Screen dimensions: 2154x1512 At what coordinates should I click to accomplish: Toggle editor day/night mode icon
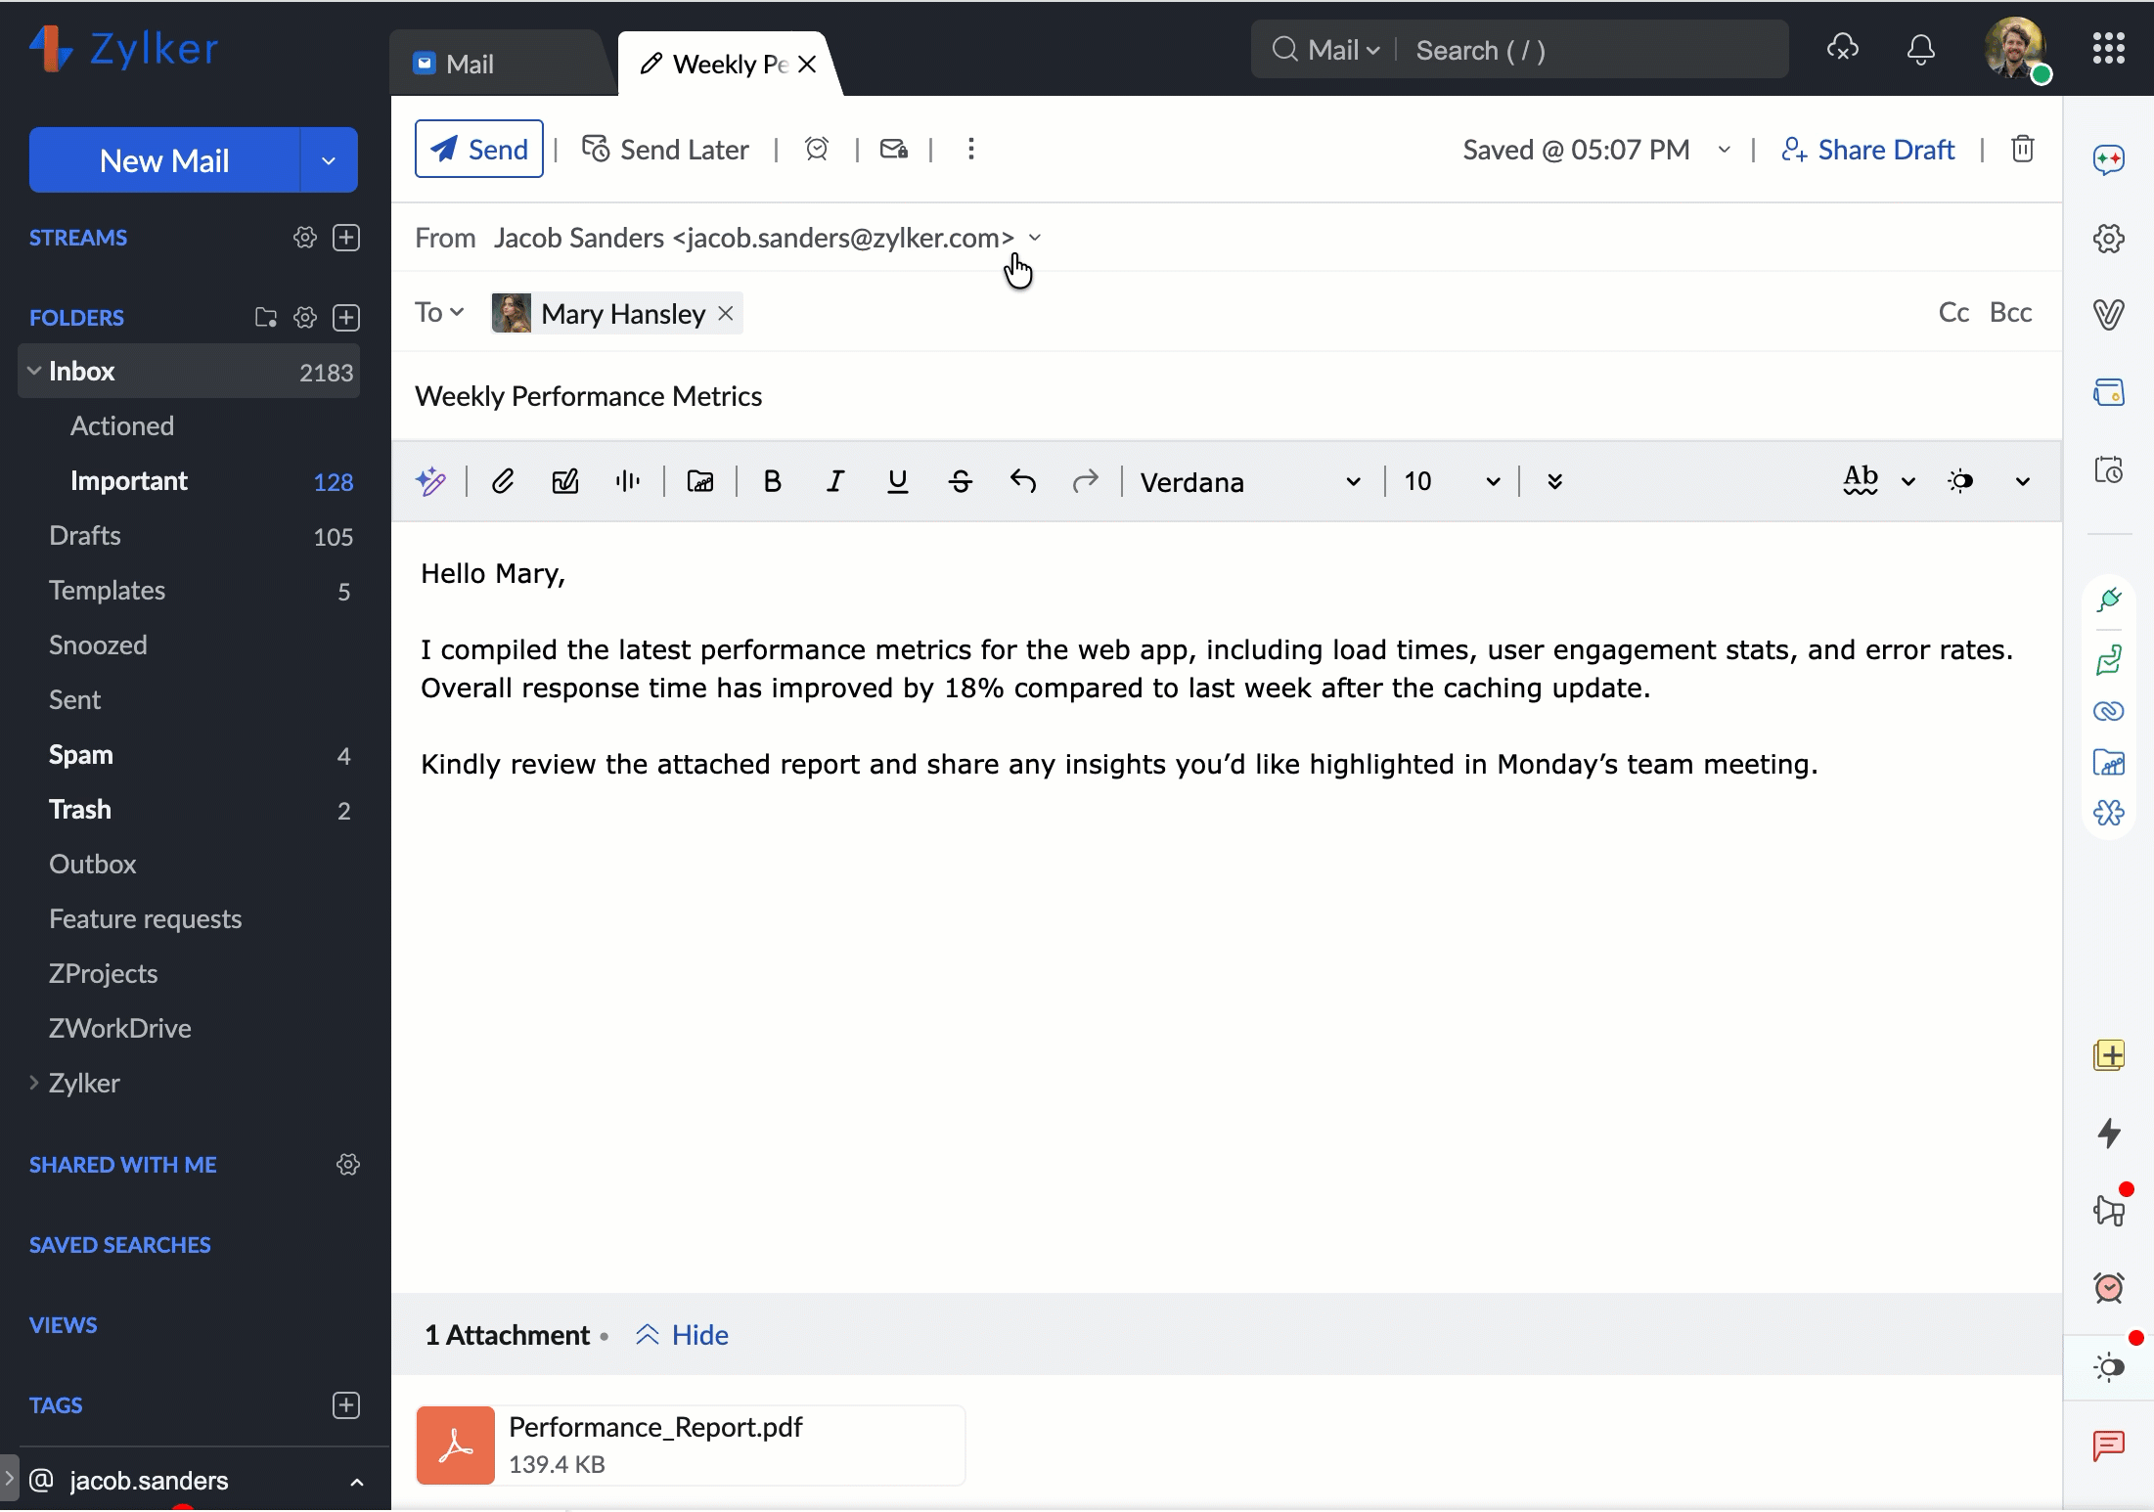(x=1961, y=481)
